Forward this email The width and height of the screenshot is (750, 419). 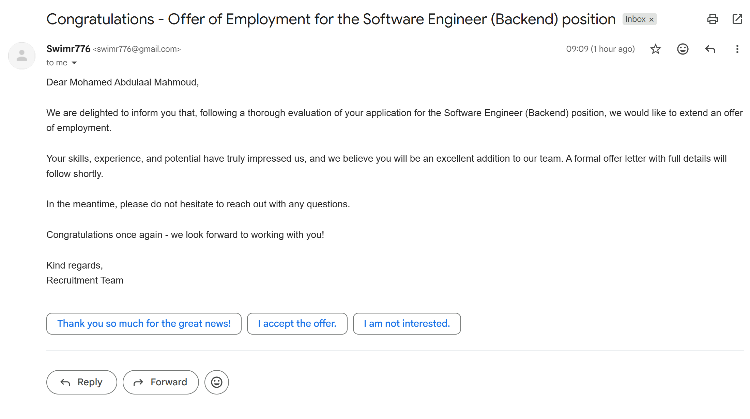(x=161, y=382)
